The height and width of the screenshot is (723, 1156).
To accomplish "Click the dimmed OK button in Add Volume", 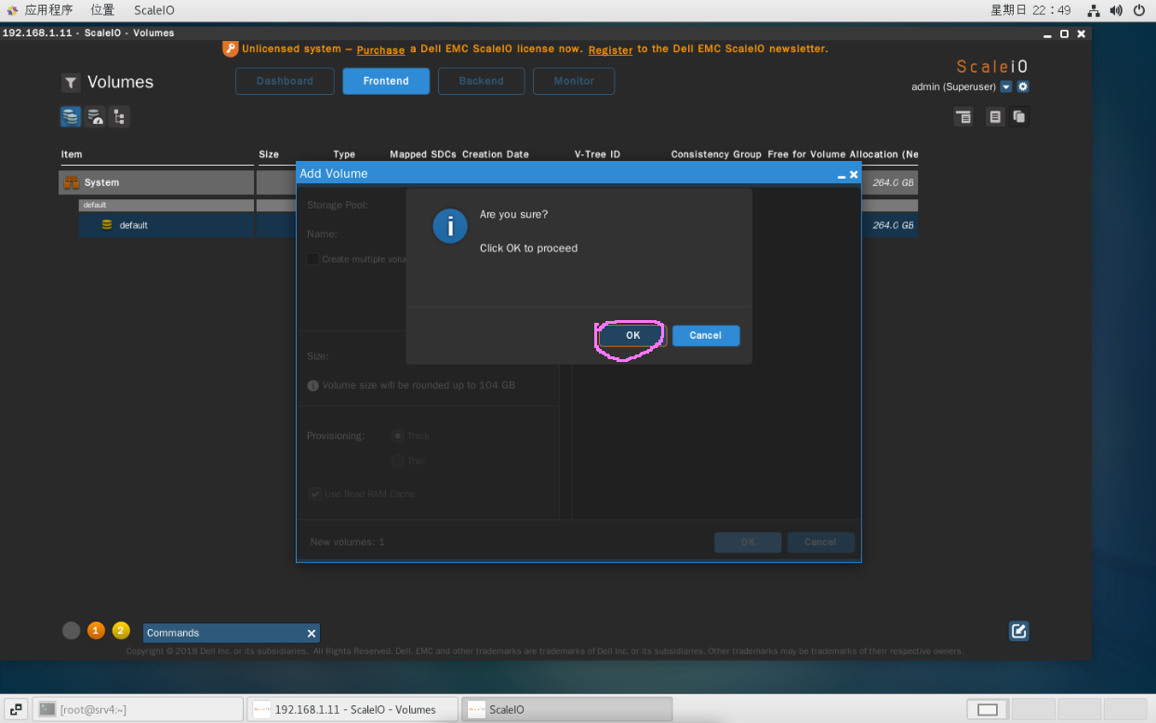I will tap(748, 542).
